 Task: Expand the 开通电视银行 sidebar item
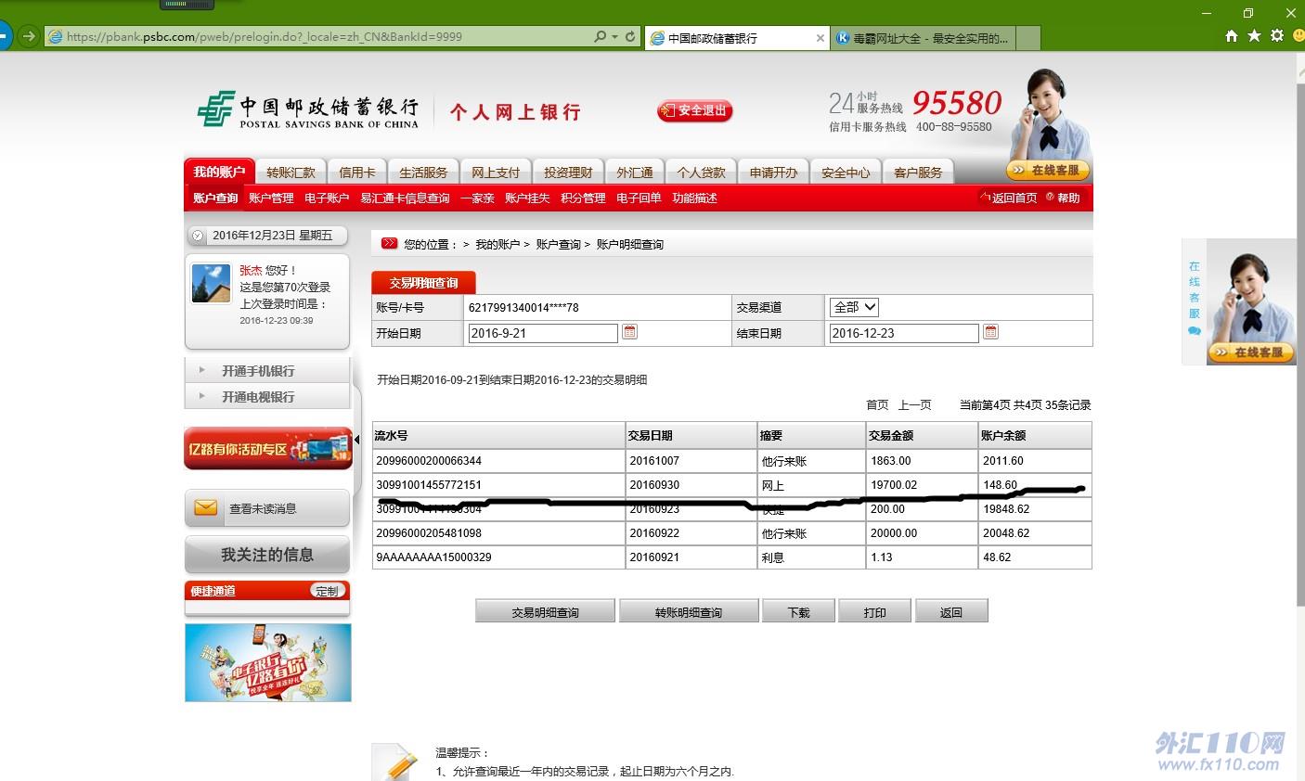[x=258, y=397]
